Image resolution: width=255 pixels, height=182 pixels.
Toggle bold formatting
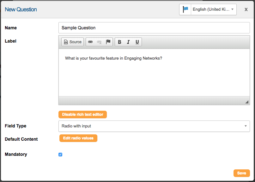point(119,42)
